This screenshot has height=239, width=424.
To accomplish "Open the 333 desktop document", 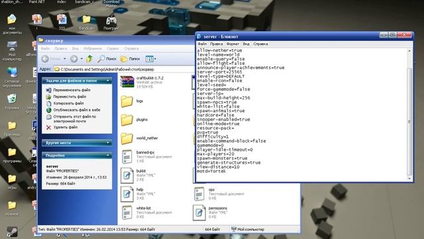I will point(62,22).
